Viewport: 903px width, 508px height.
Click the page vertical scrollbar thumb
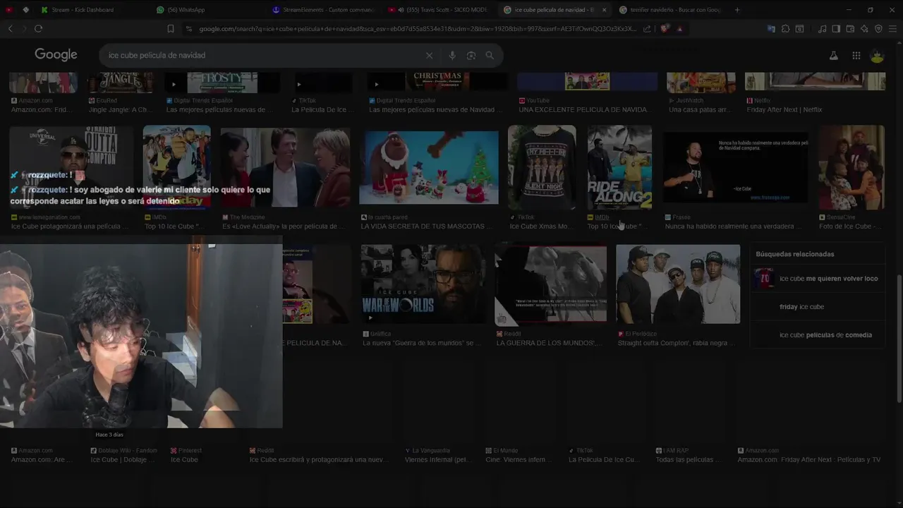point(898,339)
